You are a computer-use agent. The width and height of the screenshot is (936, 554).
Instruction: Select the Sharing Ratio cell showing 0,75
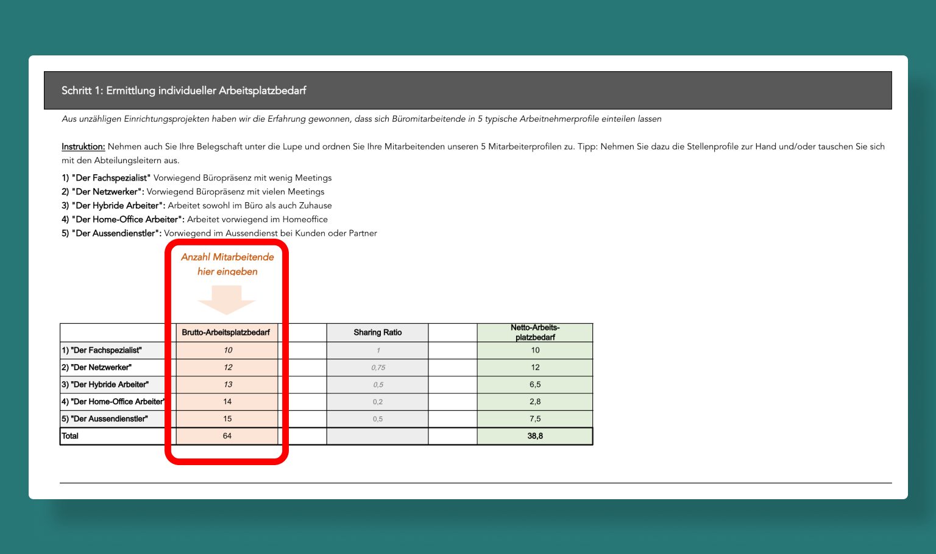(378, 368)
